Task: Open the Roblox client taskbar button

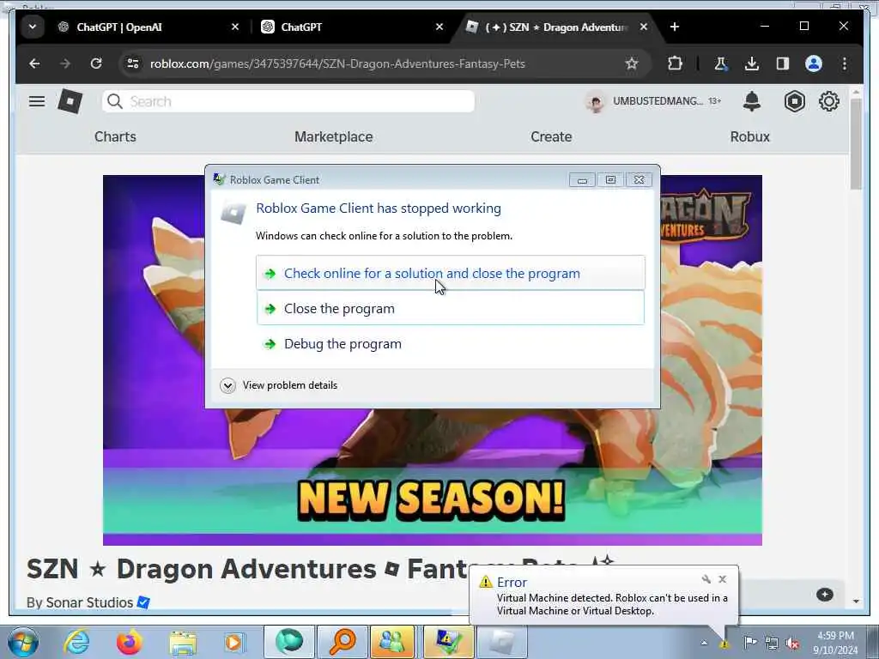Action: (501, 642)
